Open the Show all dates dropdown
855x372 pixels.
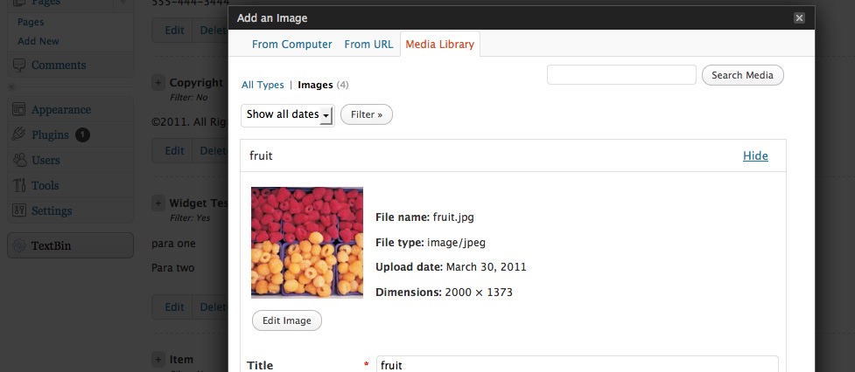[288, 115]
